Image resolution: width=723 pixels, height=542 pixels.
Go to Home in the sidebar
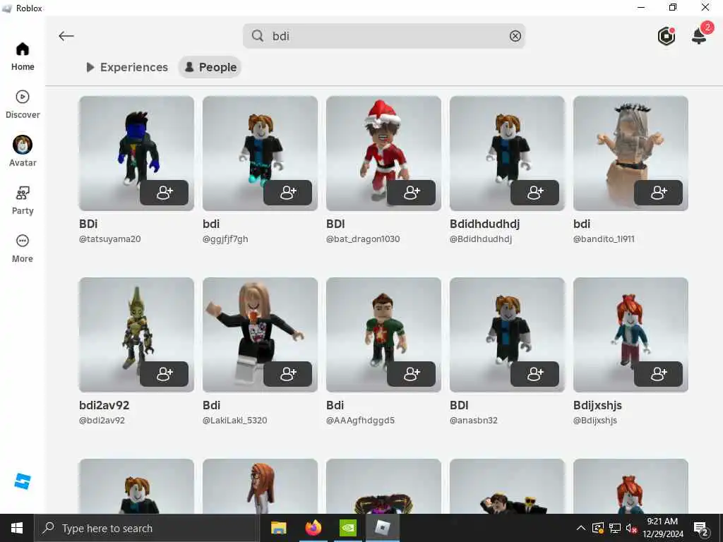23,56
